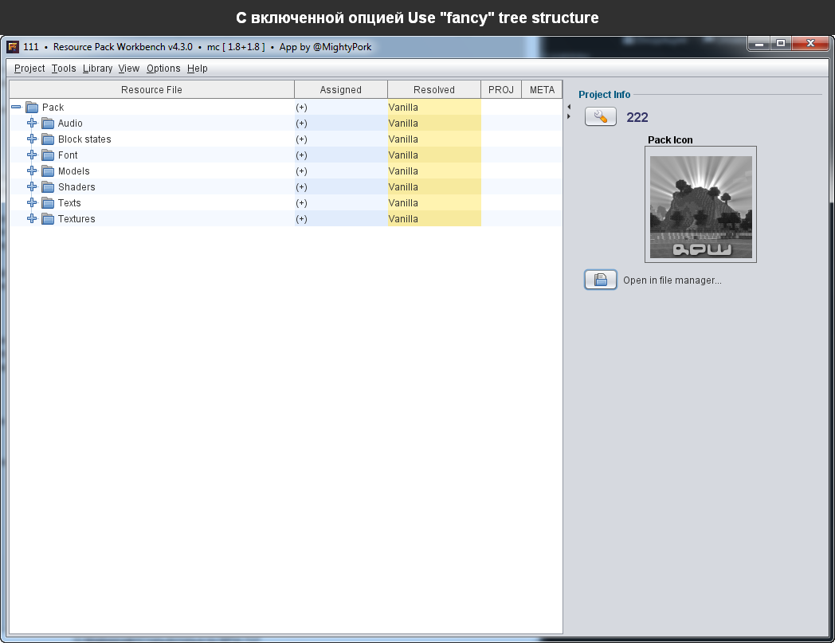Click the Resolved column header
The image size is (835, 643).
pos(434,89)
